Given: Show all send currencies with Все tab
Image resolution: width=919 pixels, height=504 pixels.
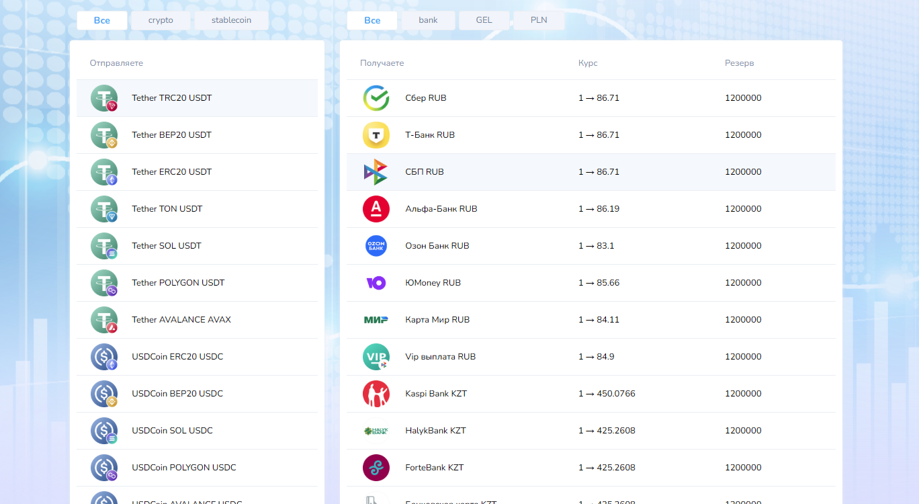Looking at the screenshot, I should (102, 20).
